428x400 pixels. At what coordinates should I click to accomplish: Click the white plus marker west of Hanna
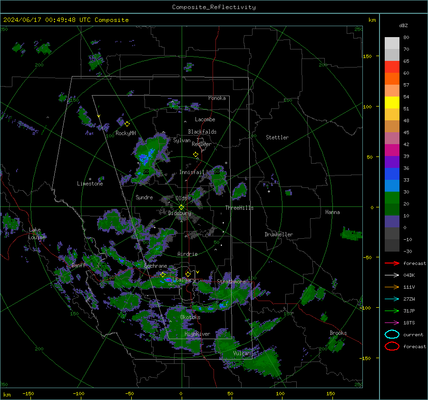click(269, 191)
